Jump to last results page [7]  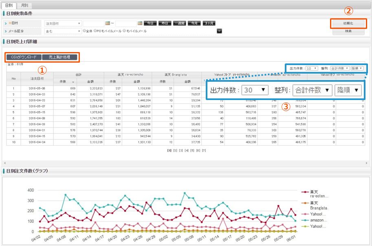click(x=204, y=150)
